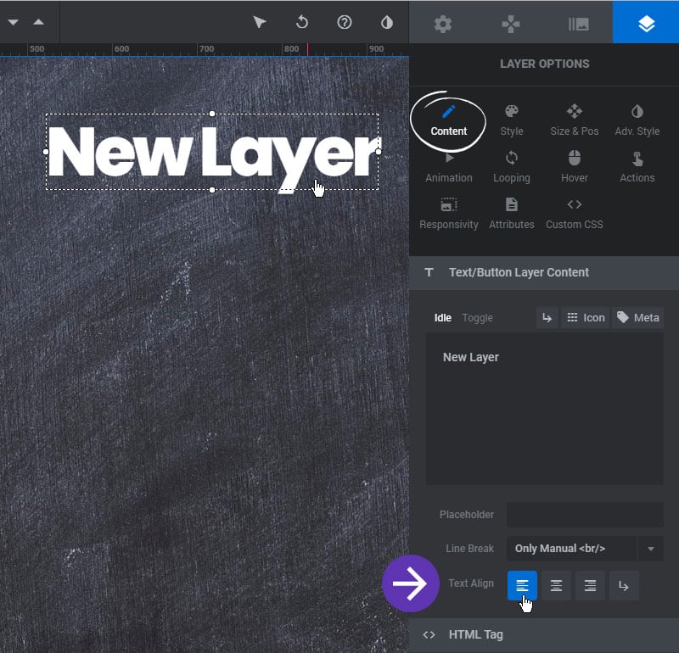Open the Looping options
The width and height of the screenshot is (679, 653).
(x=512, y=168)
